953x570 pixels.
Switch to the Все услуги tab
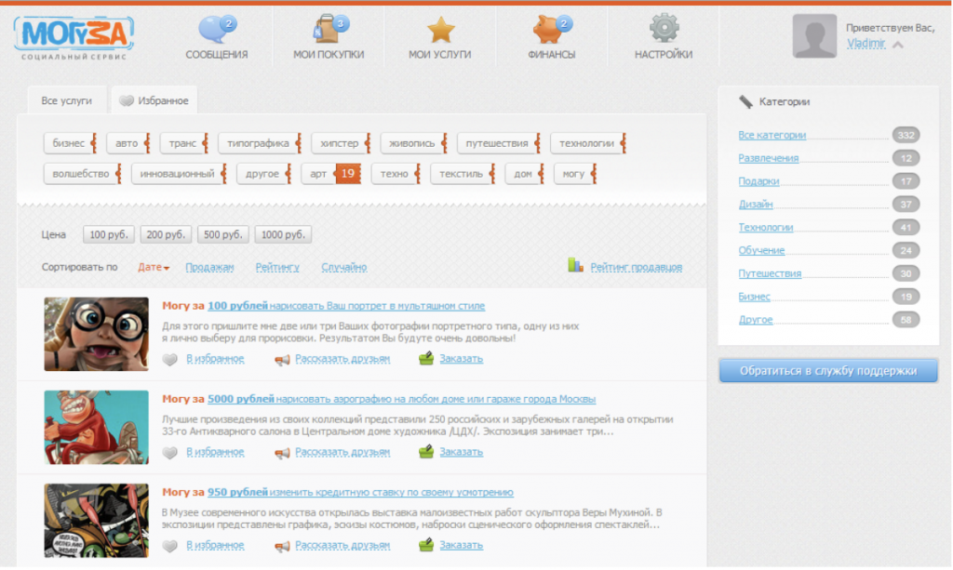click(66, 100)
